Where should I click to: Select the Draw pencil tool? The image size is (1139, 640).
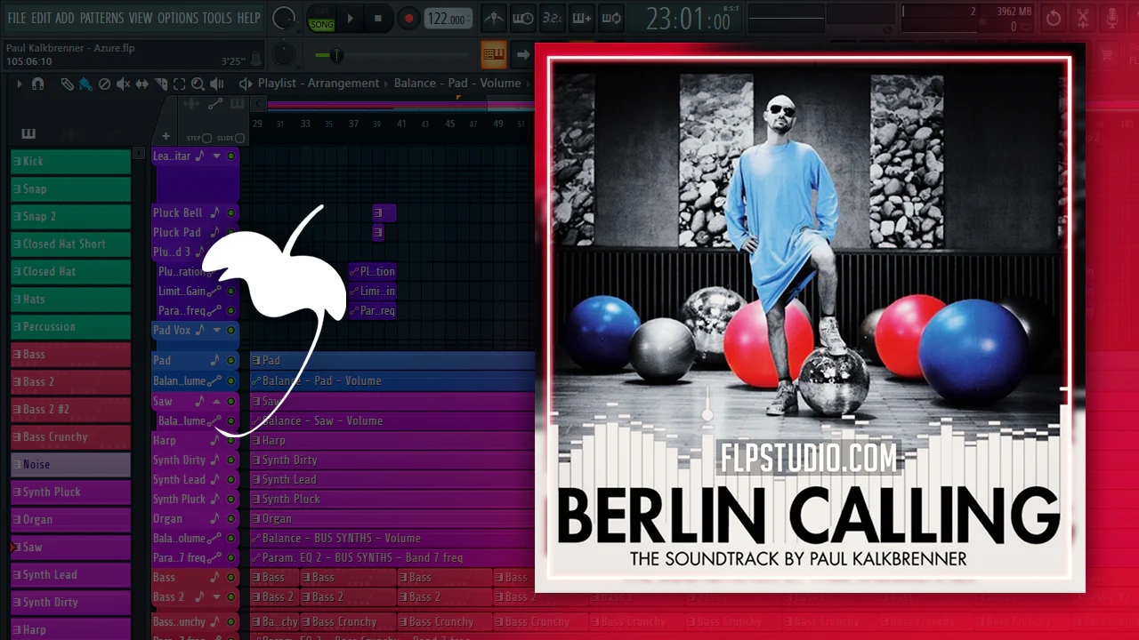point(68,84)
